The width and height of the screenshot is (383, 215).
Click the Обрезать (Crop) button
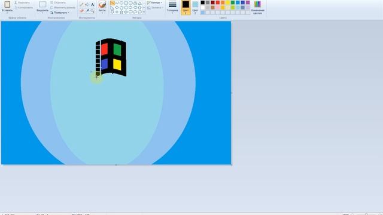57,2
